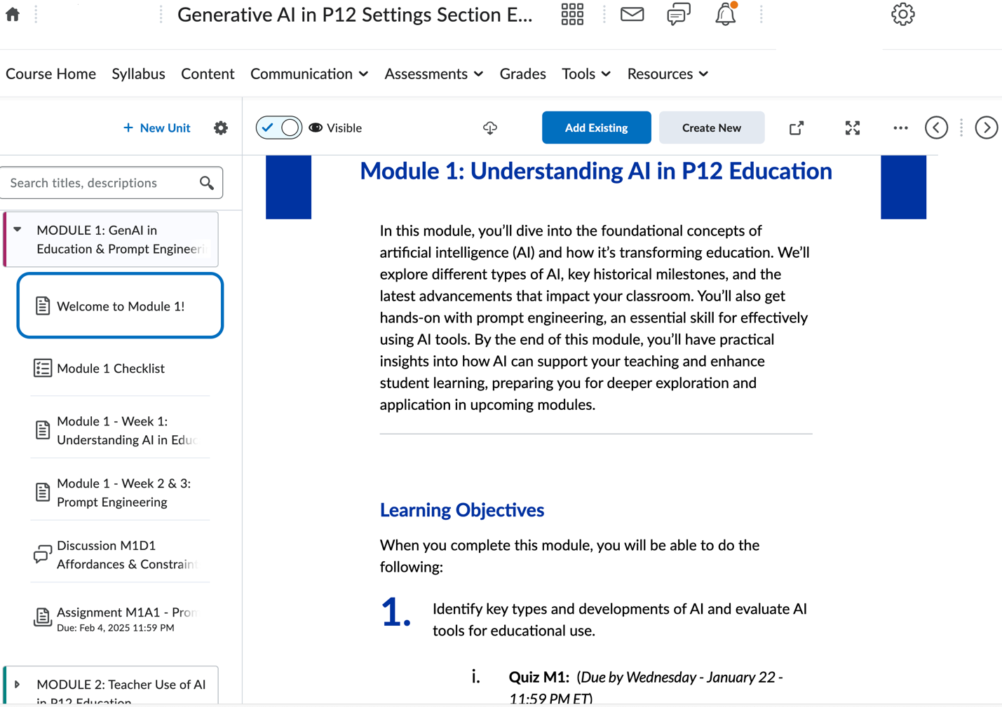Click the cloud publish icon in the toolbar

tap(490, 128)
